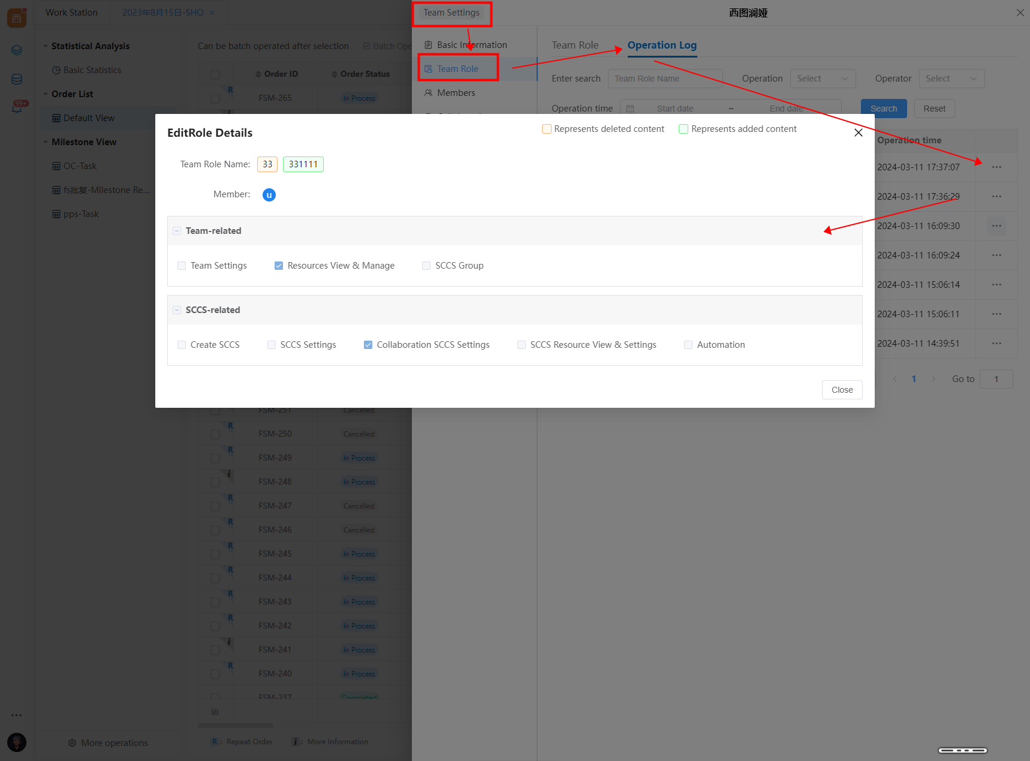The height and width of the screenshot is (761, 1030).
Task: Open Members in team settings menu
Action: point(456,93)
